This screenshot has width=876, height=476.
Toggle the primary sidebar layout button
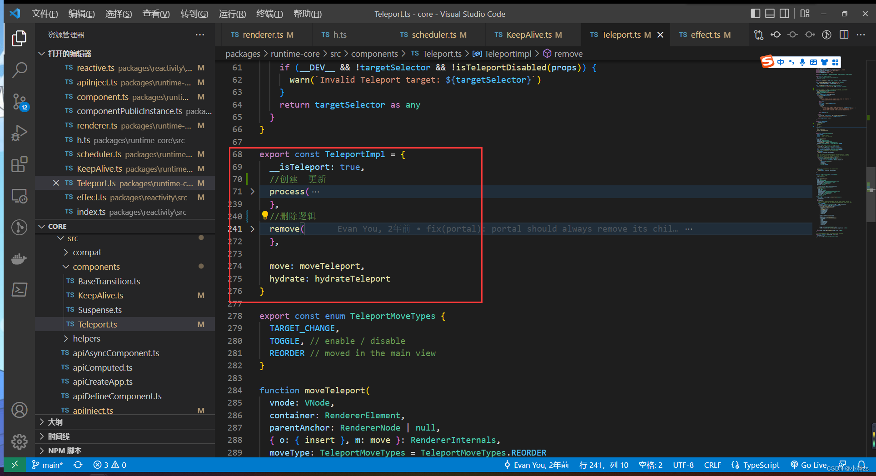click(x=755, y=14)
